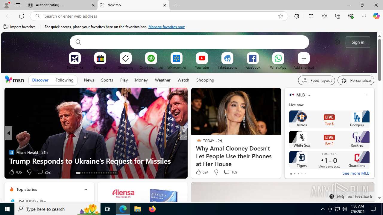
Task: Open Collections icon in toolbar
Action: coord(338,16)
